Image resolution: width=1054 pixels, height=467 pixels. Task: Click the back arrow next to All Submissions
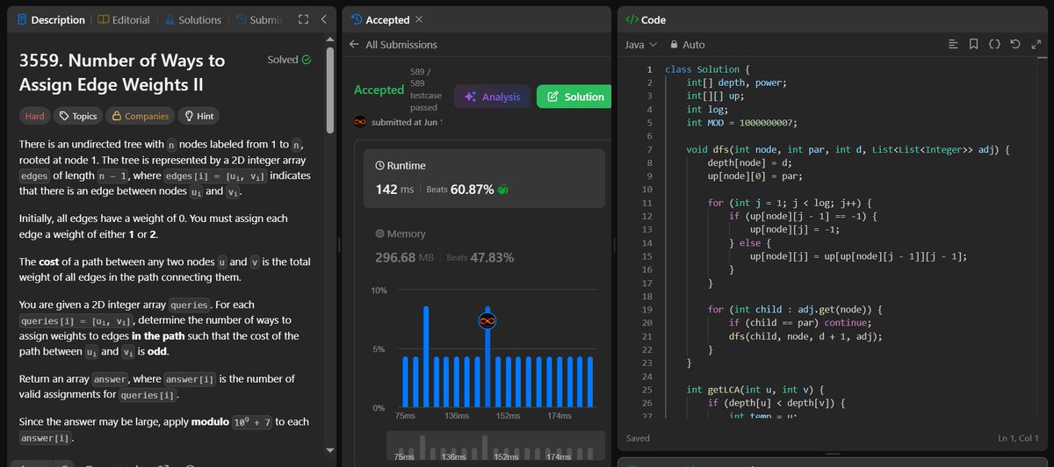click(354, 45)
